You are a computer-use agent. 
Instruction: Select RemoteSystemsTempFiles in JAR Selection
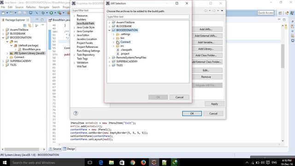[131, 58]
